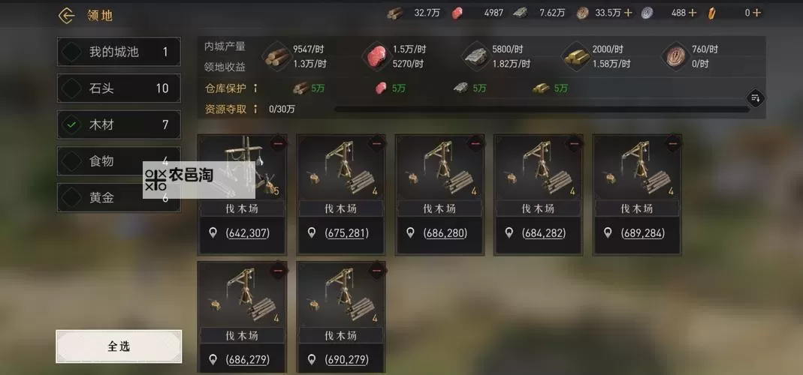The height and width of the screenshot is (375, 803).
Task: Go back using the arrow icon
Action: [x=67, y=15]
